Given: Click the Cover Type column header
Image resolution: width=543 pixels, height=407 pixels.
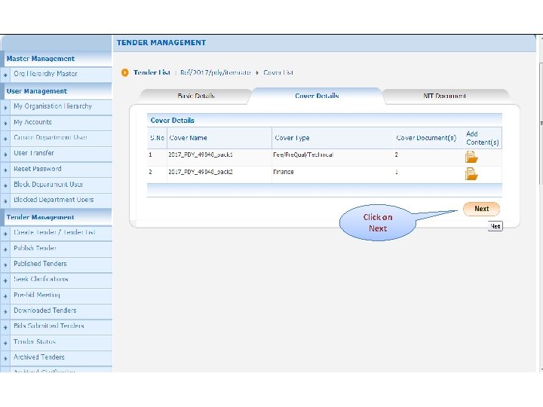Looking at the screenshot, I should (292, 138).
